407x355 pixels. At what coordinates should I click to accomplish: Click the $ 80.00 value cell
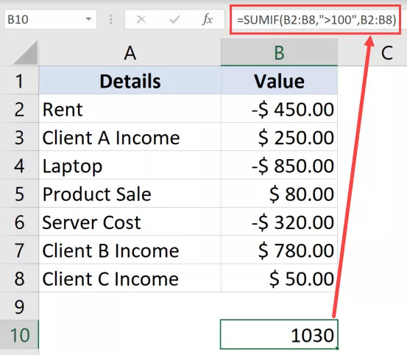(279, 194)
